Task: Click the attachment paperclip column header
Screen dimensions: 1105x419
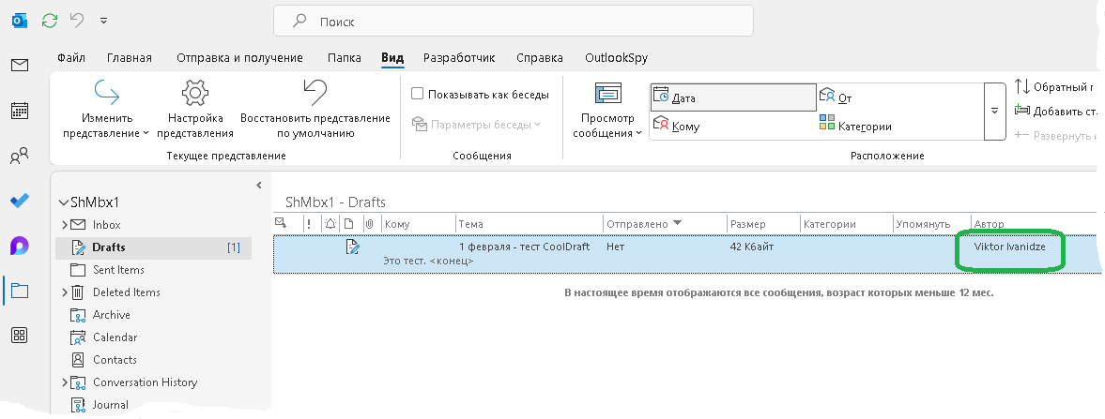Action: coord(369,224)
